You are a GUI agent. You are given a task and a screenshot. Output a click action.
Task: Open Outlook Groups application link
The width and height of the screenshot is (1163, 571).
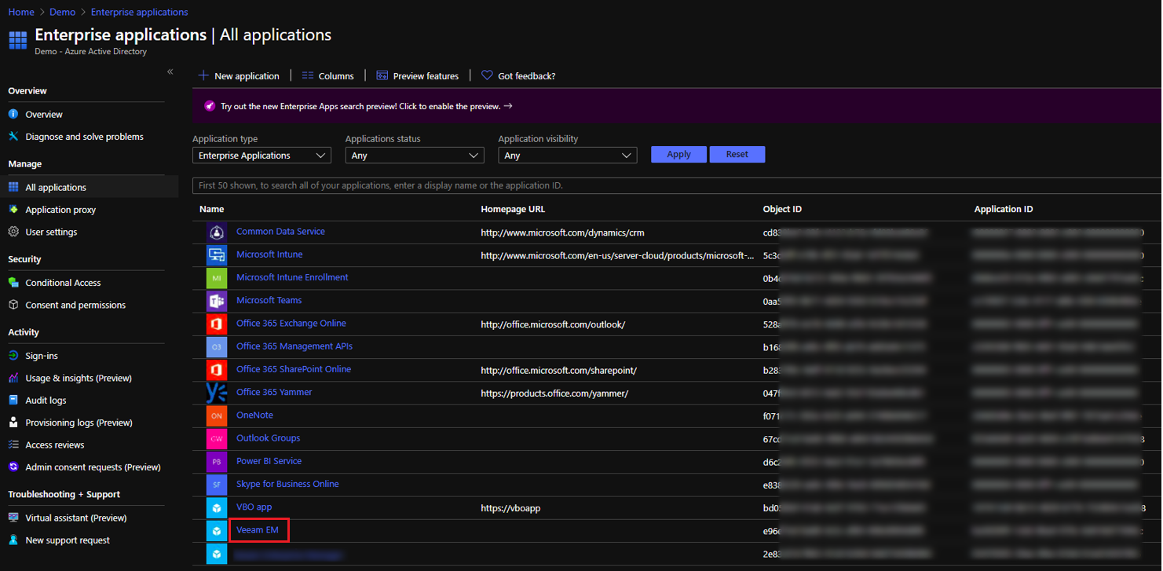(269, 438)
